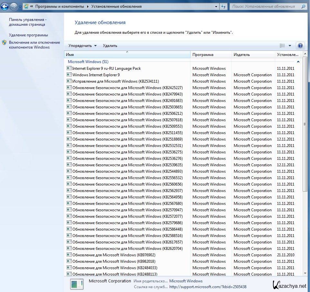Image resolution: width=310 pixels, height=292 pixels.
Task: Open the Упорядочить dropdown menu
Action: tap(82, 46)
